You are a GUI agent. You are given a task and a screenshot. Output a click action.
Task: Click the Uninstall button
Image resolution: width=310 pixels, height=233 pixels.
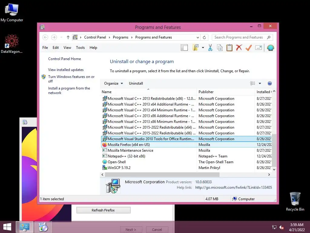136,83
